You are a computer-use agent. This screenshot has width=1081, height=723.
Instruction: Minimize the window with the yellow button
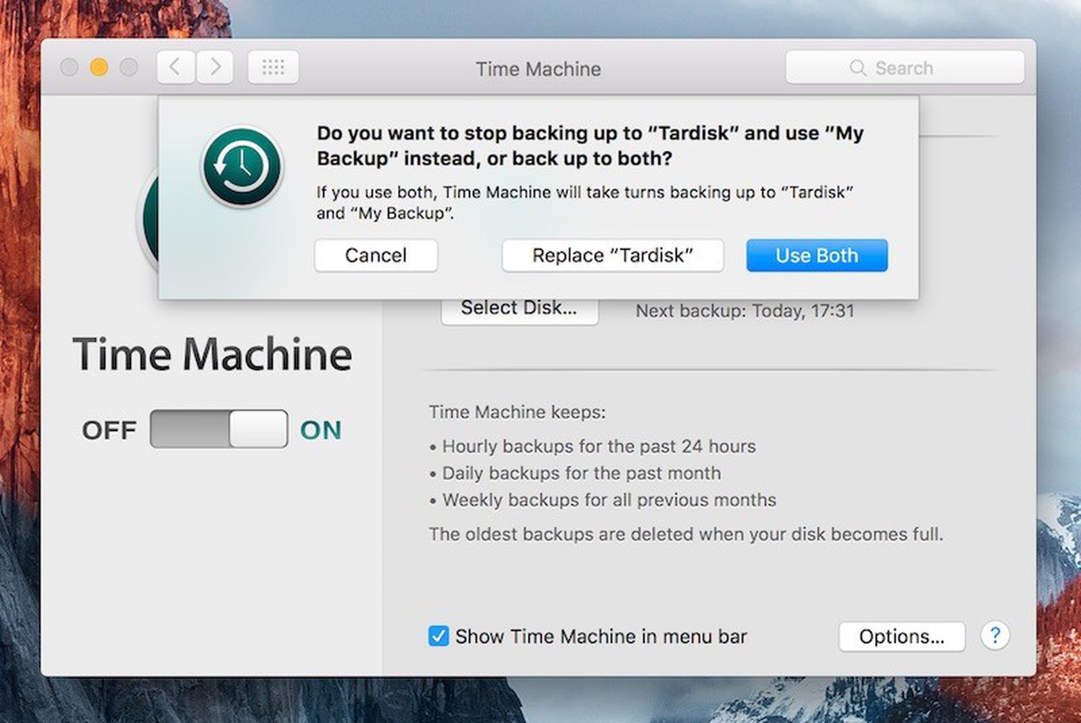(99, 68)
